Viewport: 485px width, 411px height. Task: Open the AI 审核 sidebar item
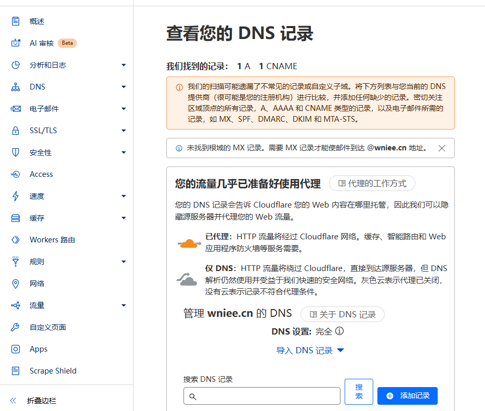tap(42, 43)
